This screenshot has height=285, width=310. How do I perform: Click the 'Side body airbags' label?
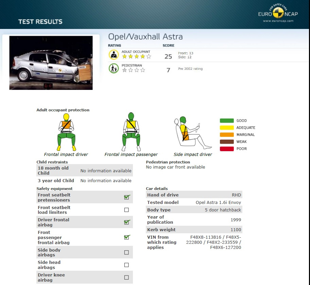tap(49, 252)
